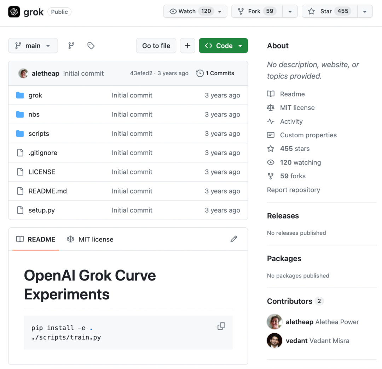View the 120 watching list
The width and height of the screenshot is (382, 369).
point(300,162)
